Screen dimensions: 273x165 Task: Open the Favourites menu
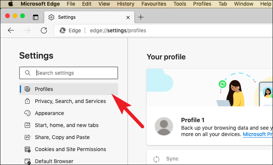(x=154, y=4)
